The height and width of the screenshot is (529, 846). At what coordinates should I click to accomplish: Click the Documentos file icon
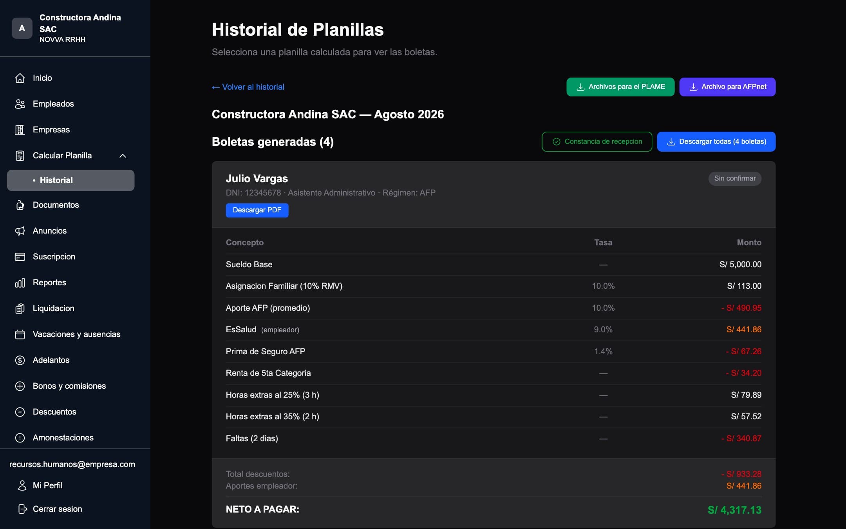pos(20,205)
